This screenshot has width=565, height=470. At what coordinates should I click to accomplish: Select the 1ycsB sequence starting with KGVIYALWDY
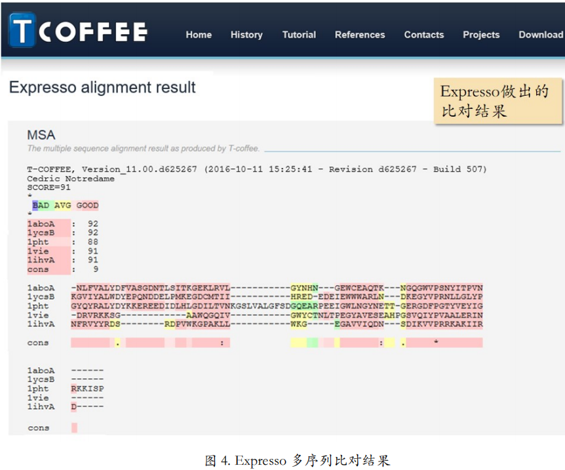[x=277, y=297]
